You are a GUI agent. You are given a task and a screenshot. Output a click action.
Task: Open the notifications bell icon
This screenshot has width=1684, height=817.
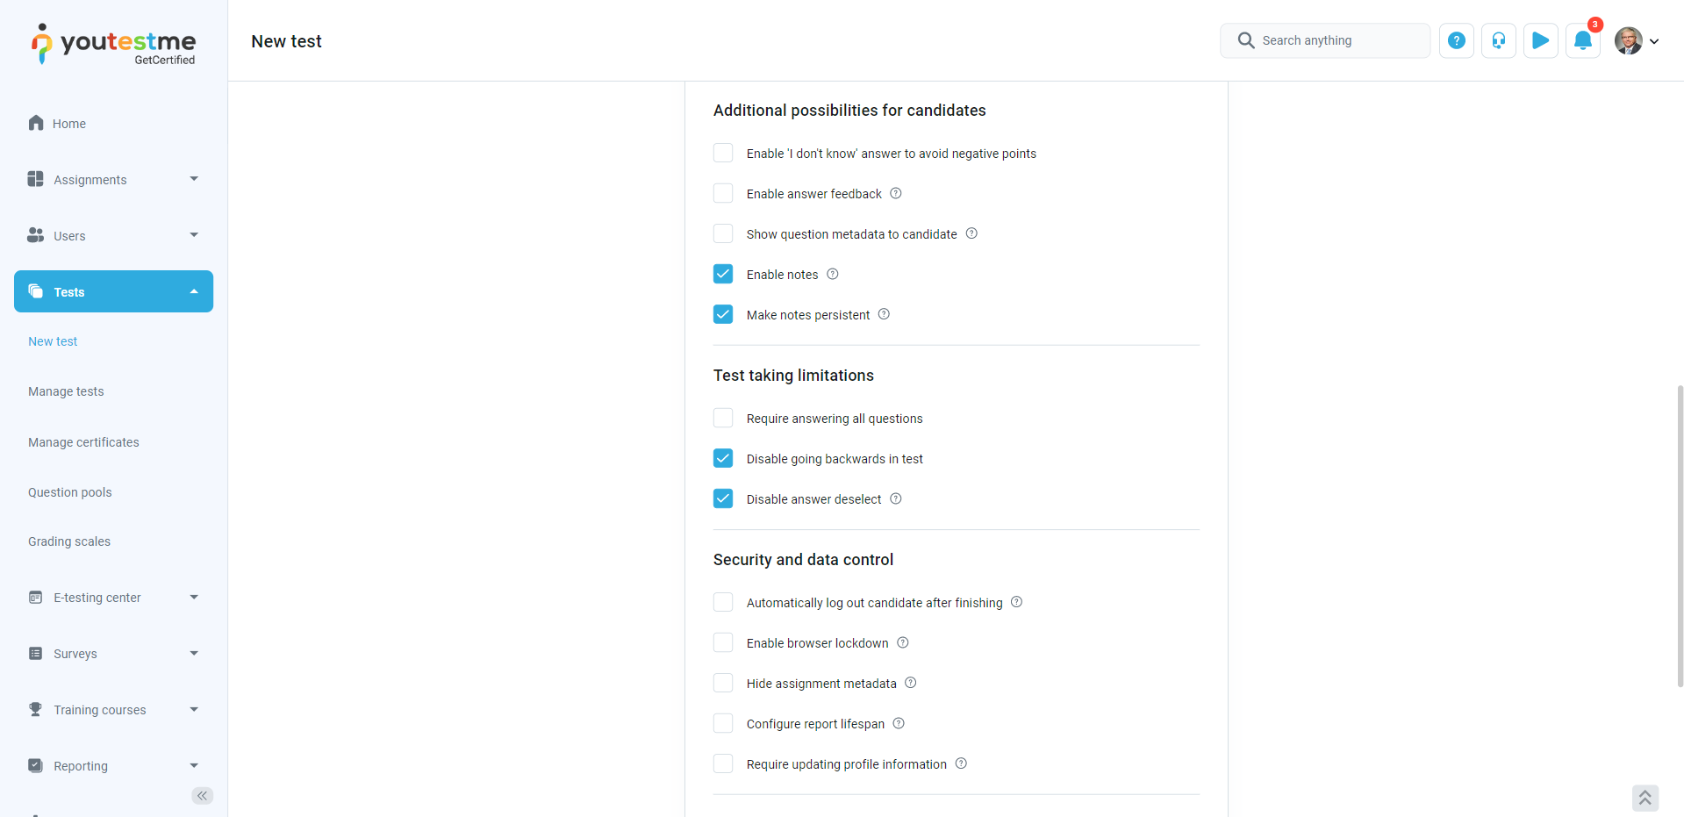[1582, 40]
